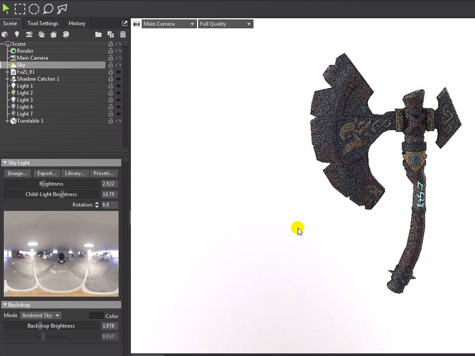Viewport: 475px width, 356px height.
Task: Choose the lasso selection tool
Action: 48,8
